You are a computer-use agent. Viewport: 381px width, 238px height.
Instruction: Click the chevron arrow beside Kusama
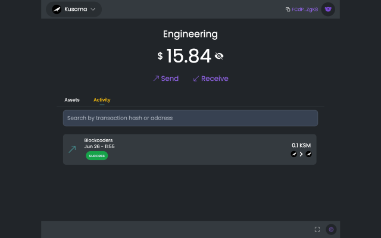coord(93,10)
